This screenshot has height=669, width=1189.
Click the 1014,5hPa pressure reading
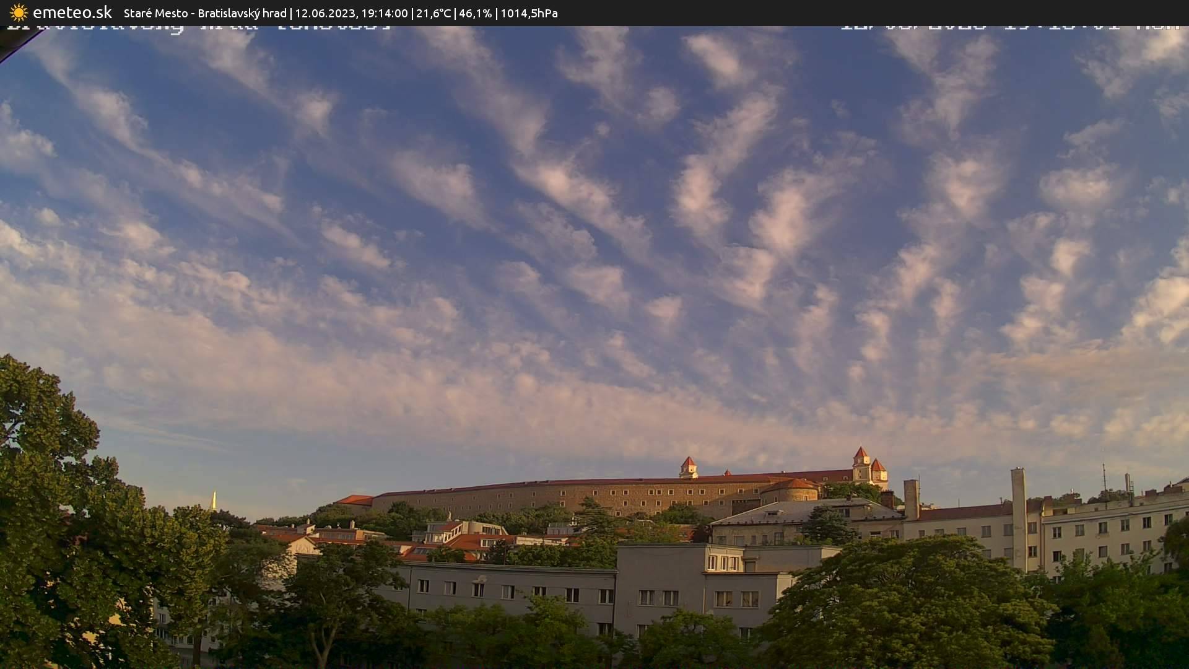(x=529, y=13)
